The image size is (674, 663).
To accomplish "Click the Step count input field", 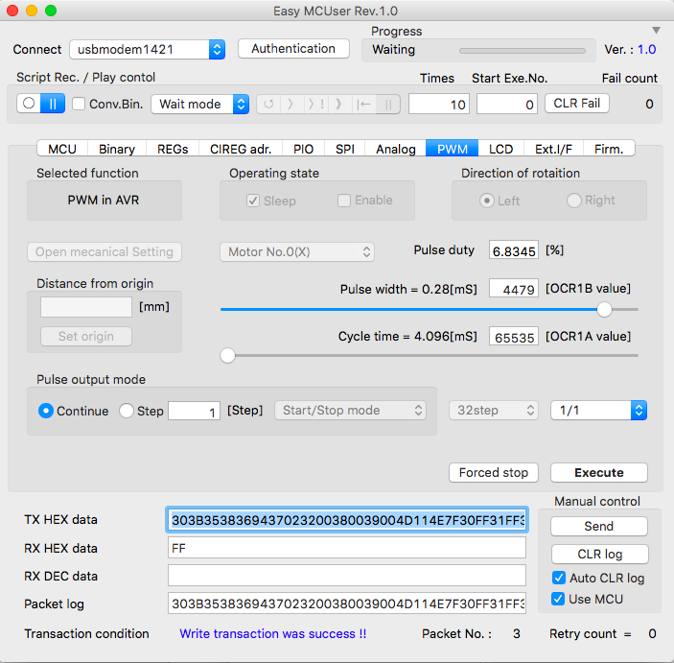I will pos(194,411).
